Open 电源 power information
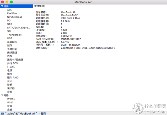This screenshot has width=167, height=115. click(9, 70)
